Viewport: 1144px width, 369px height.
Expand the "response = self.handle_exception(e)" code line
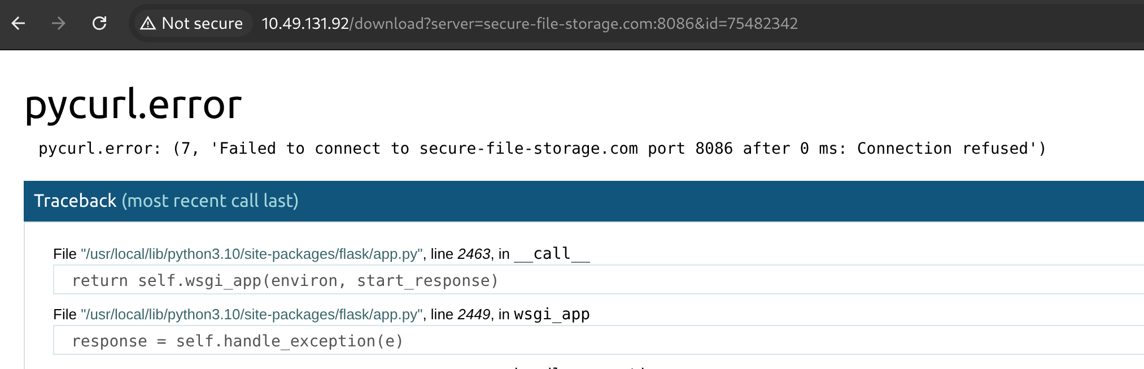[x=237, y=341]
